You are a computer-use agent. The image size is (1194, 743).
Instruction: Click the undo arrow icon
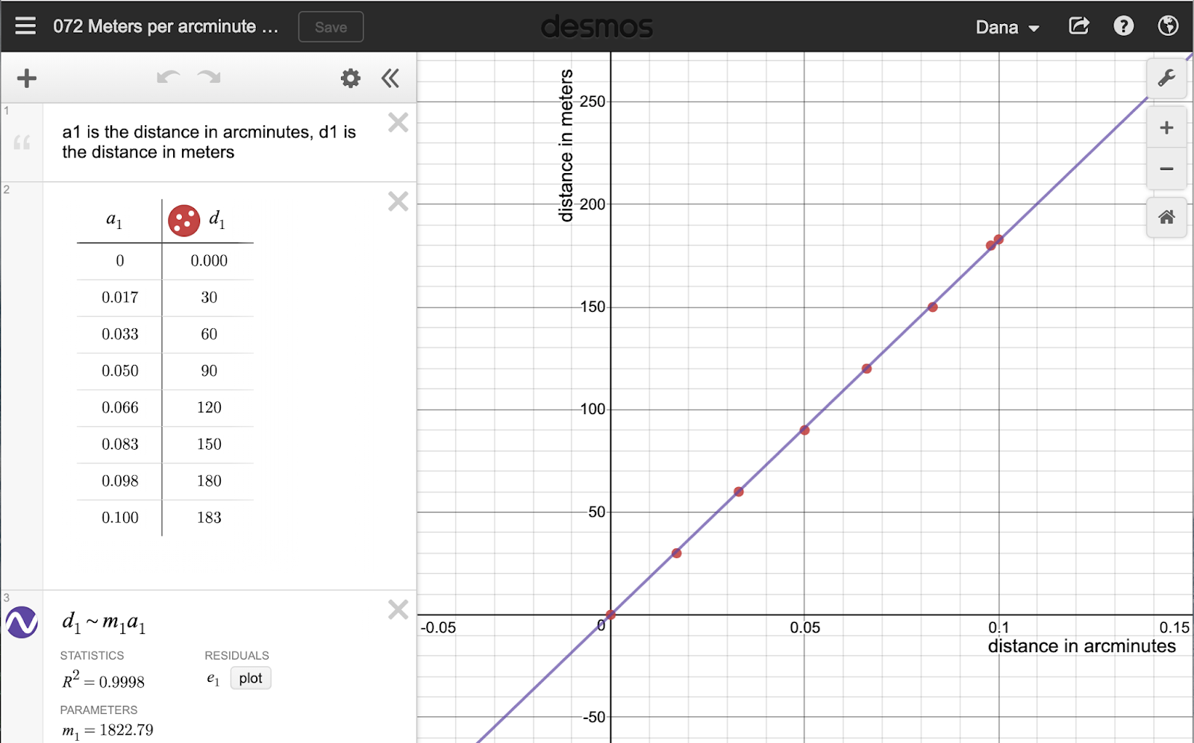point(169,78)
